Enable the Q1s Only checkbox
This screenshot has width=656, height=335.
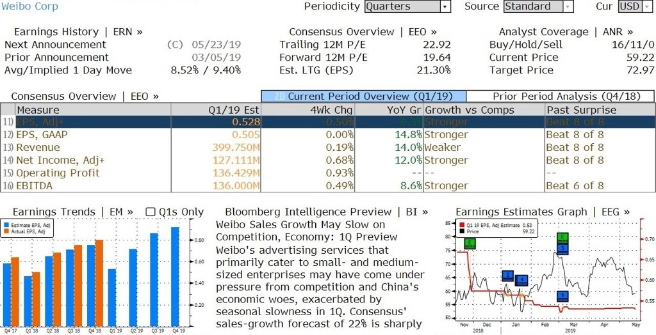151,212
